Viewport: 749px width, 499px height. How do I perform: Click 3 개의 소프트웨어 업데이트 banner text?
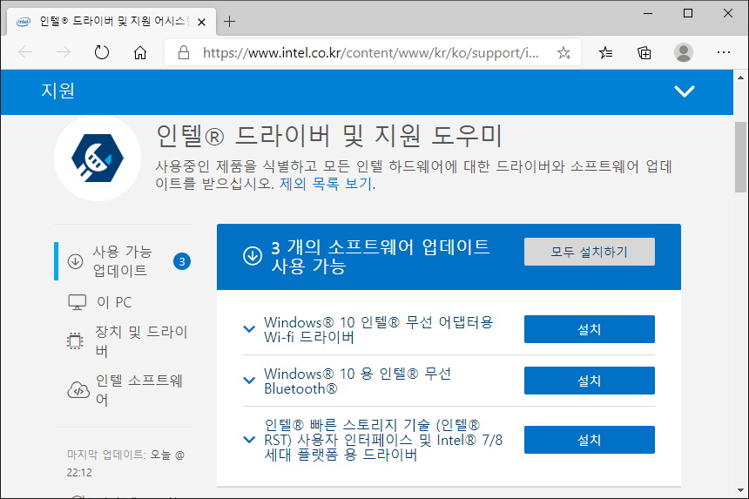coord(381,256)
